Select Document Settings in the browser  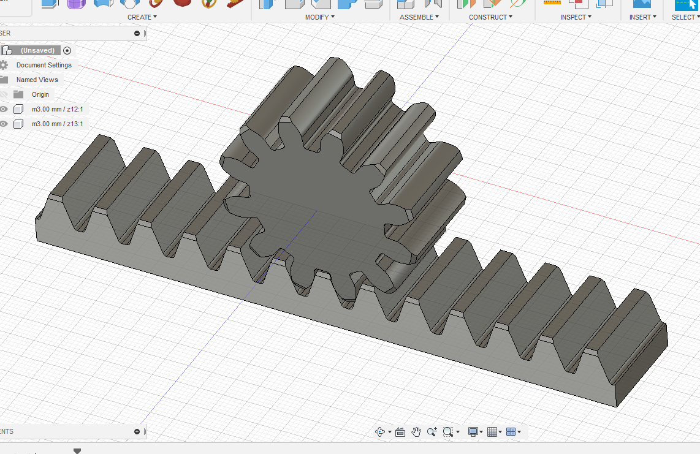[44, 65]
